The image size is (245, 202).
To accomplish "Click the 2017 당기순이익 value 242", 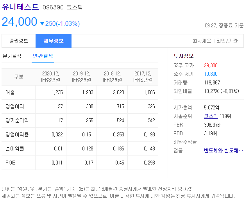I will pos(151,120).
